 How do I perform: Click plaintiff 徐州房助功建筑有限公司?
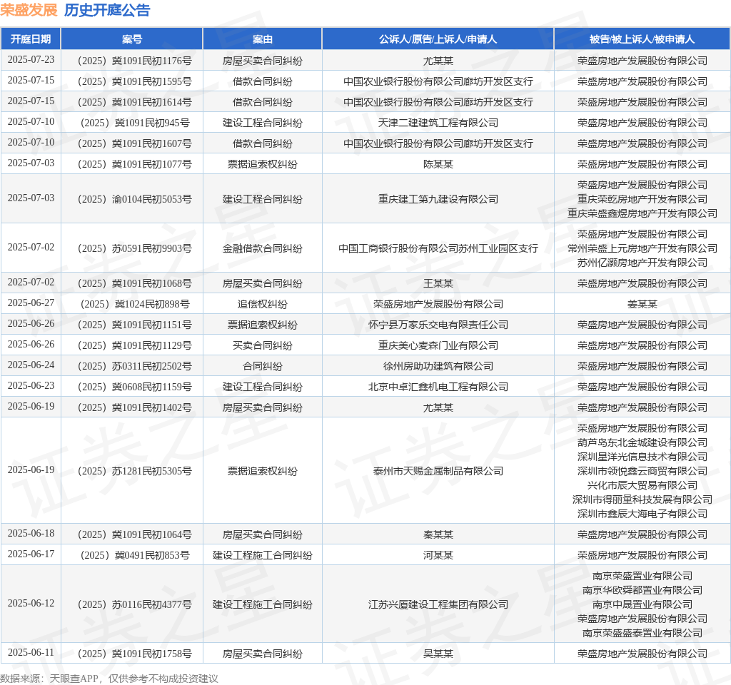click(438, 366)
